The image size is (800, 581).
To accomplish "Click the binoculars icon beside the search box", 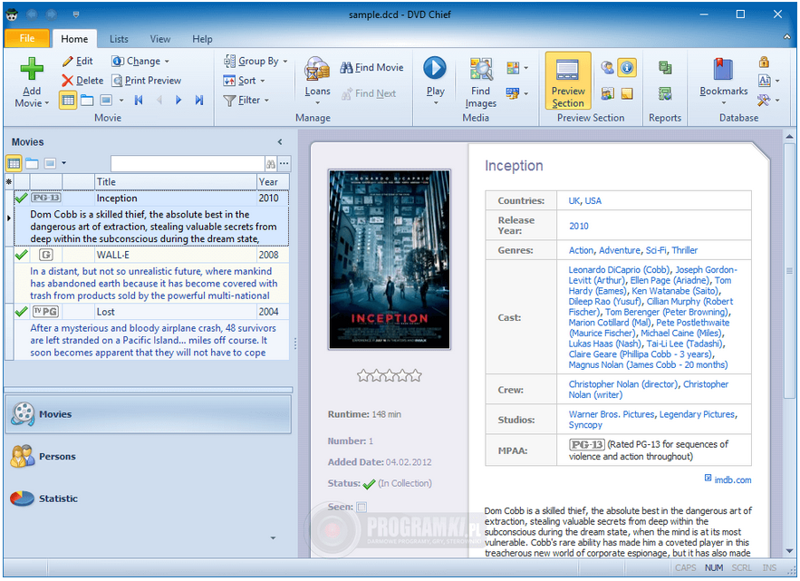I will [270, 164].
